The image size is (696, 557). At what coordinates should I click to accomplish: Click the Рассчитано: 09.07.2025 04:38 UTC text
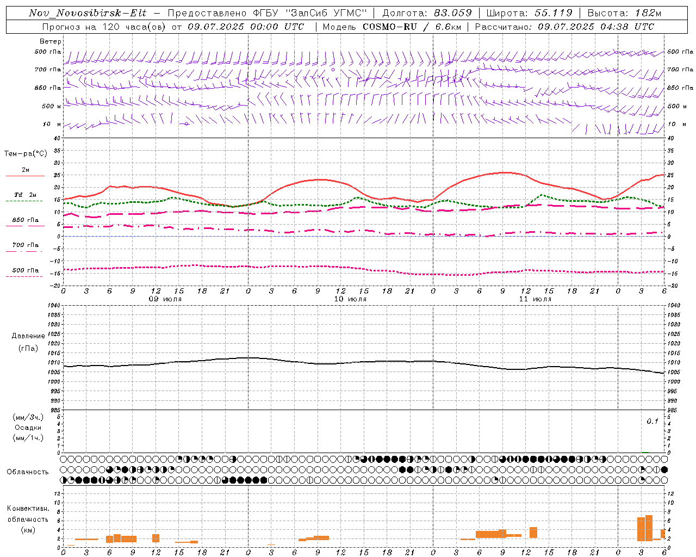[564, 27]
